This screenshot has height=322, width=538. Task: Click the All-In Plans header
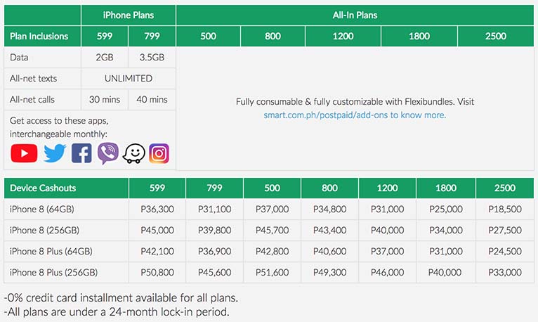click(x=355, y=15)
